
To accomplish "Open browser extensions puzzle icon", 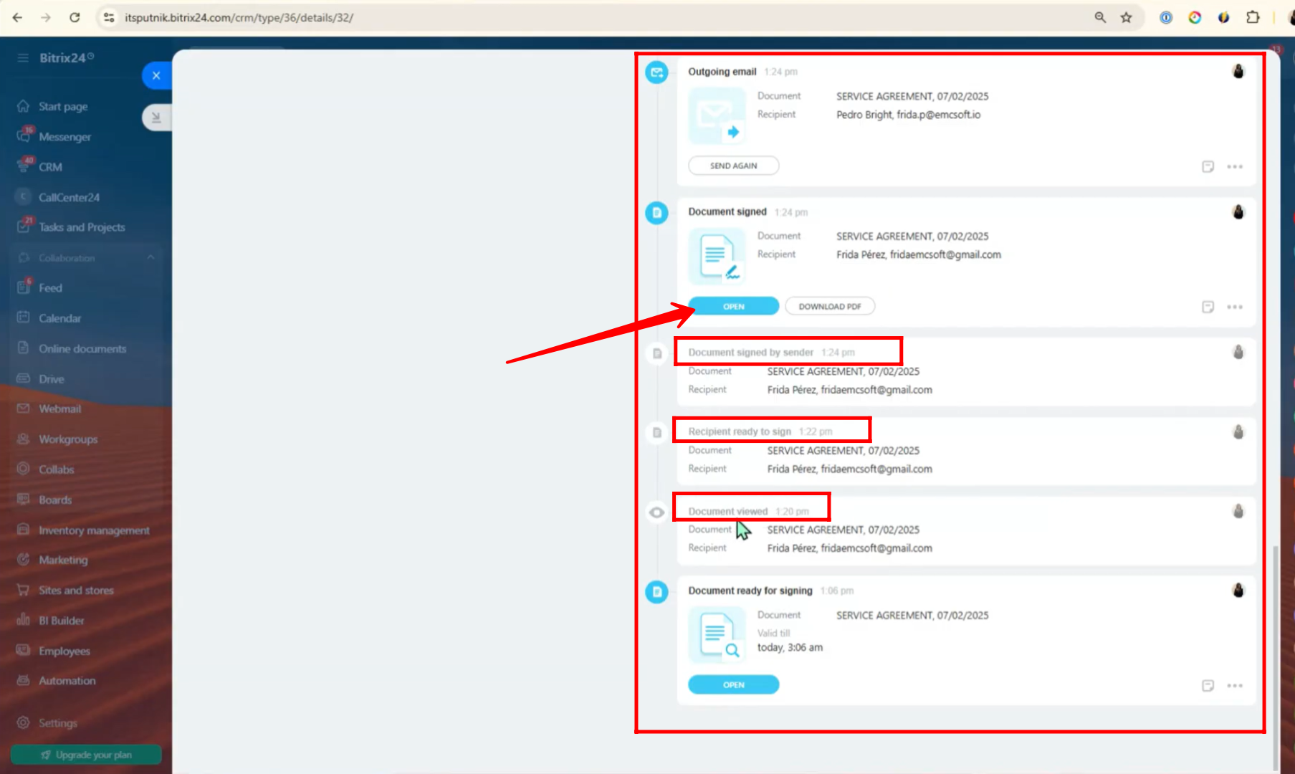I will point(1253,17).
